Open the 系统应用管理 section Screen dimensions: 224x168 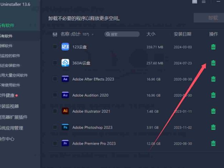pos(11,128)
